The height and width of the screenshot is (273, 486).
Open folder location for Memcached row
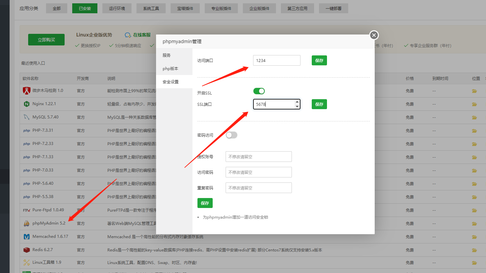474,237
